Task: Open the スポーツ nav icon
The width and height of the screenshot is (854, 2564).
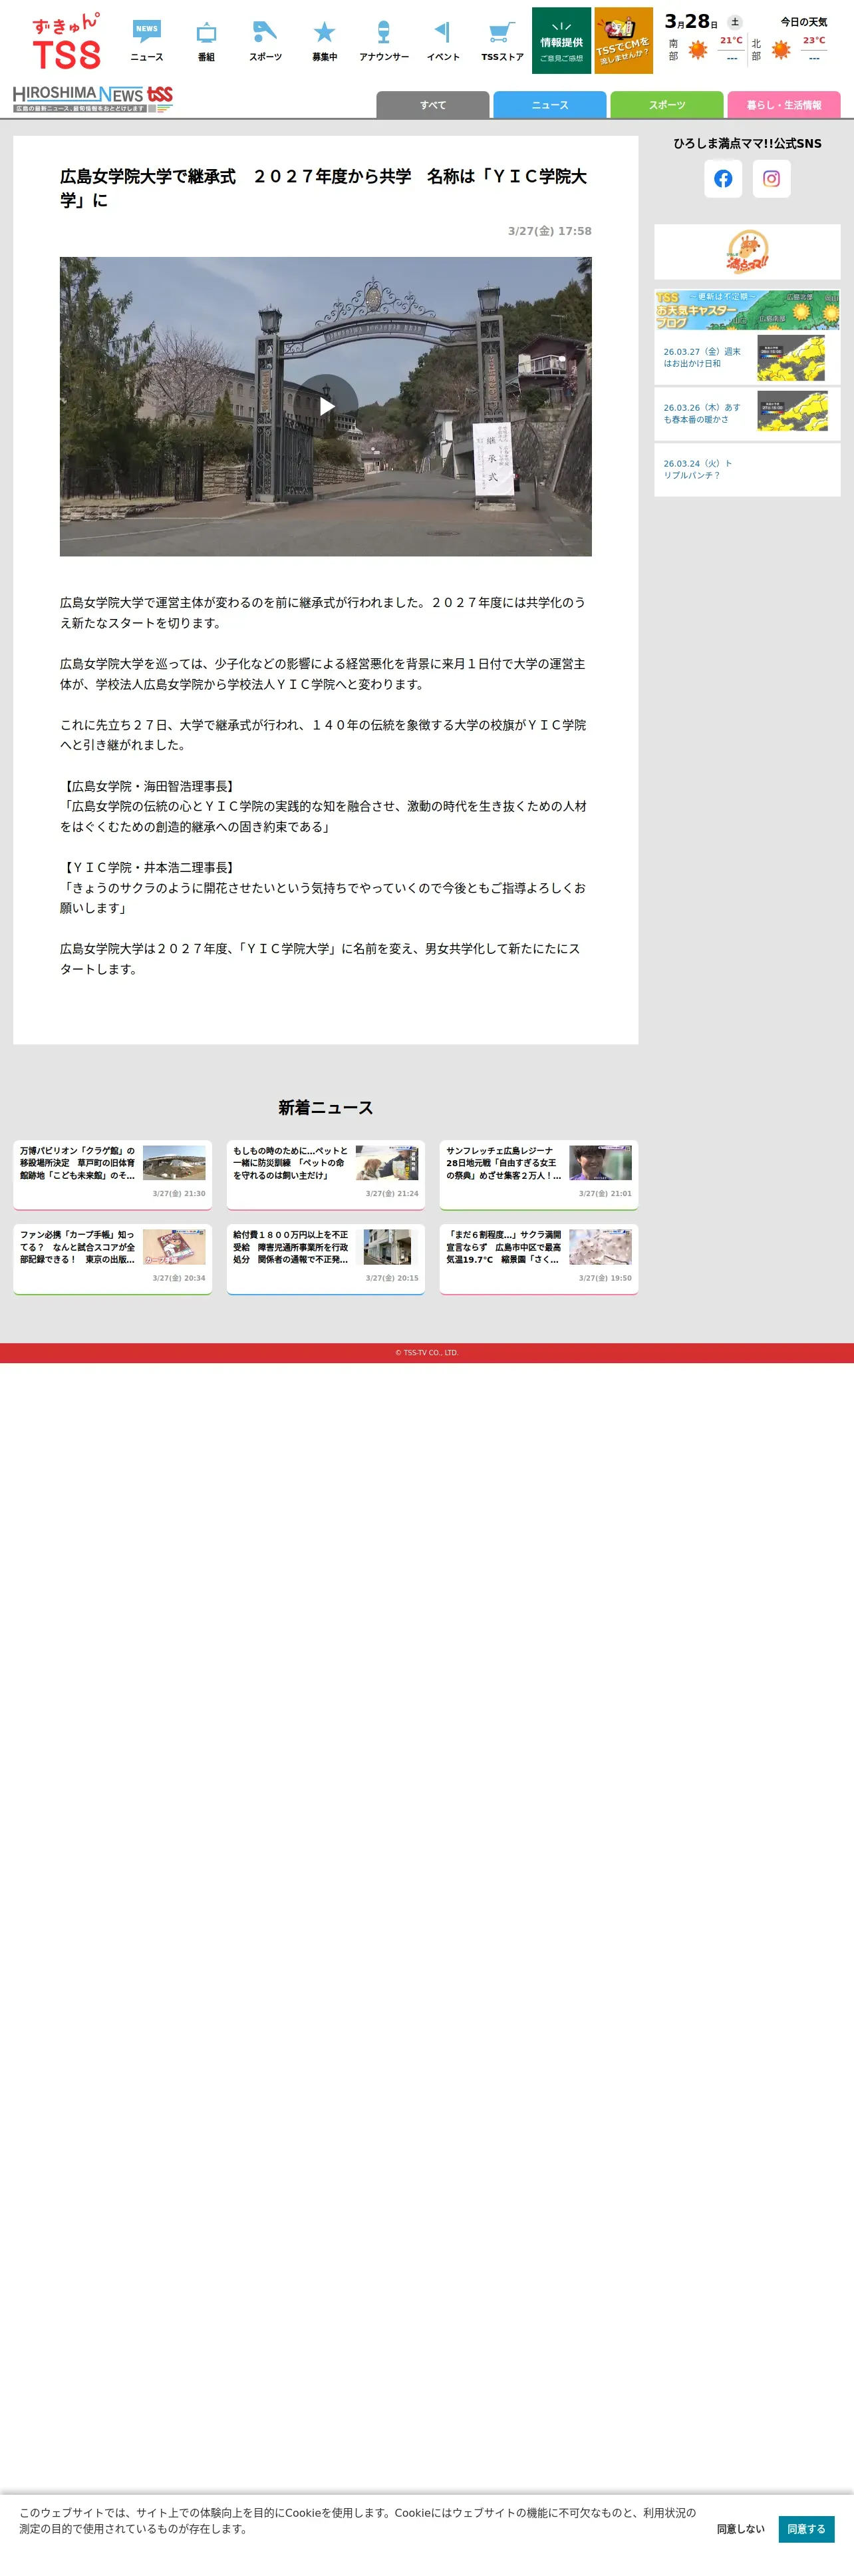Action: 265,41
